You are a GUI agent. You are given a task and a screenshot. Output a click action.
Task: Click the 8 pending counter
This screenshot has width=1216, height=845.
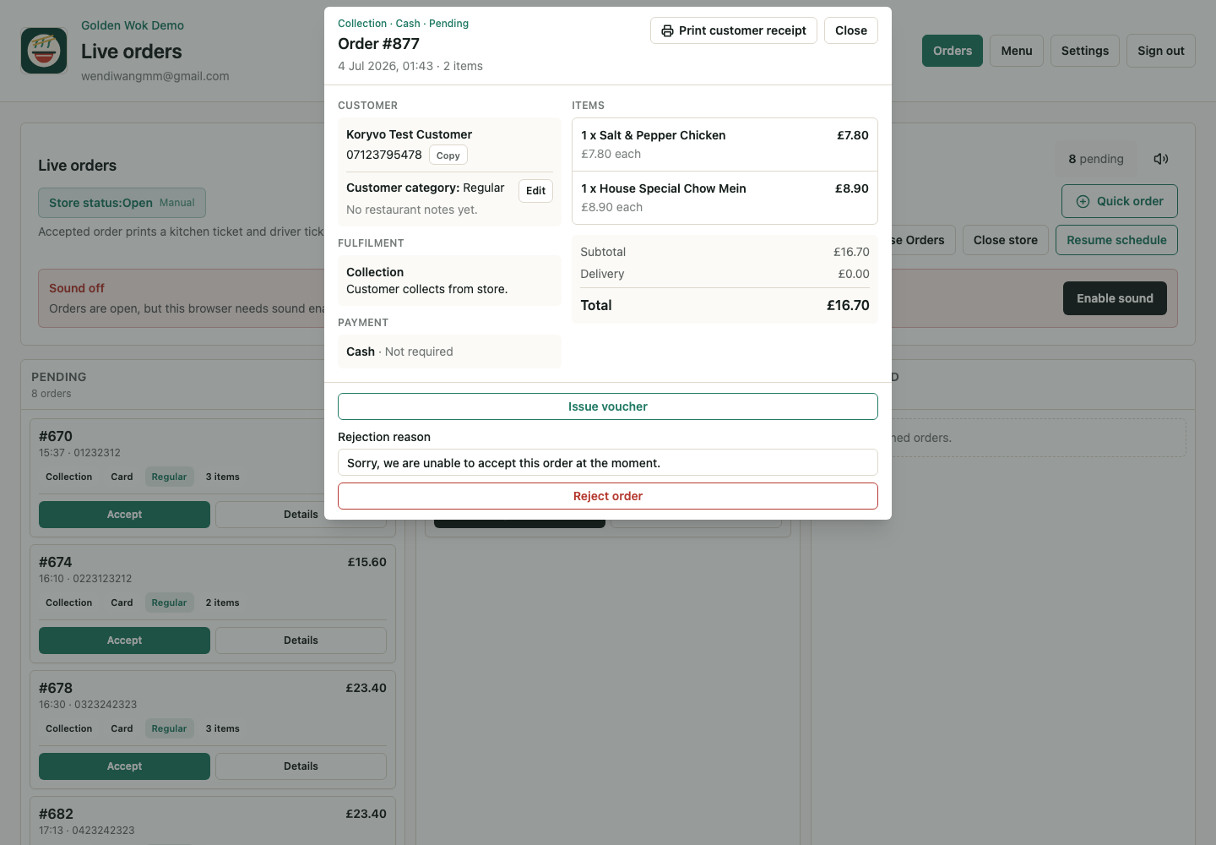(1096, 159)
